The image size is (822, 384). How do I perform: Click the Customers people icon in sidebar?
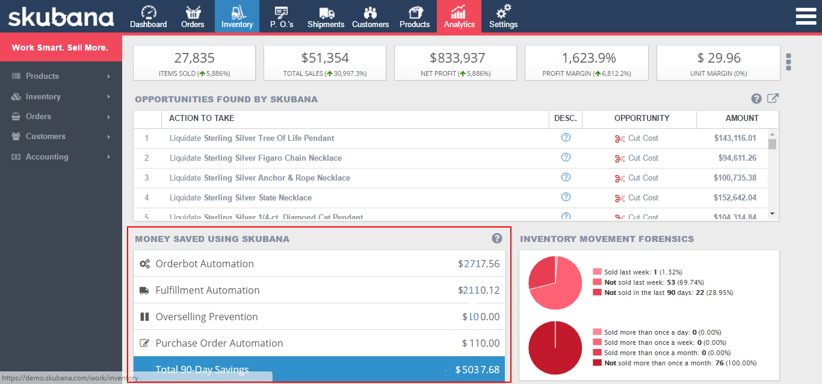click(16, 137)
